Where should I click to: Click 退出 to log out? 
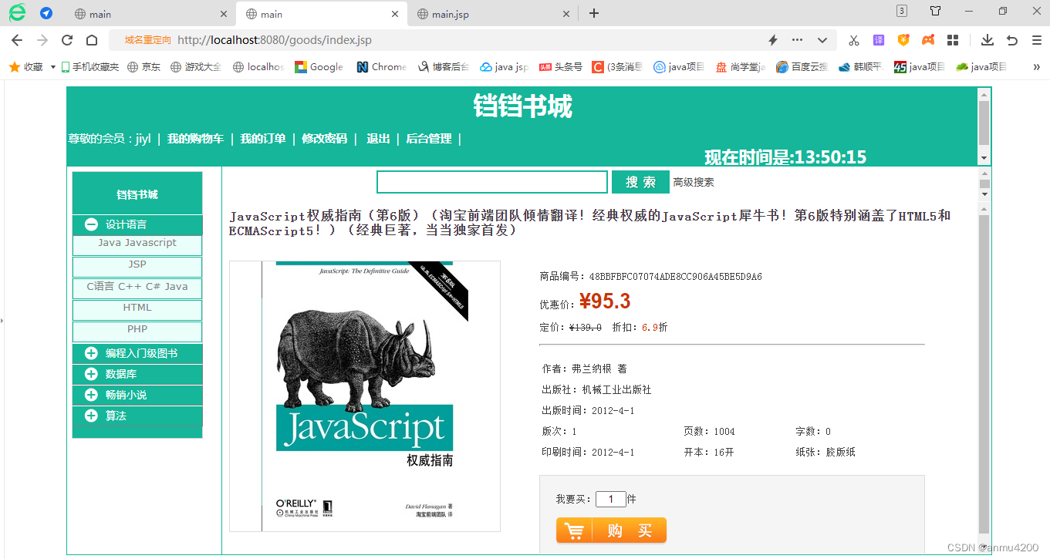coord(378,139)
